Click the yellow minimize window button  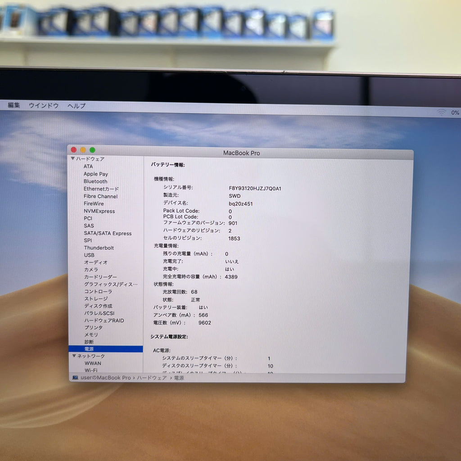[83, 150]
